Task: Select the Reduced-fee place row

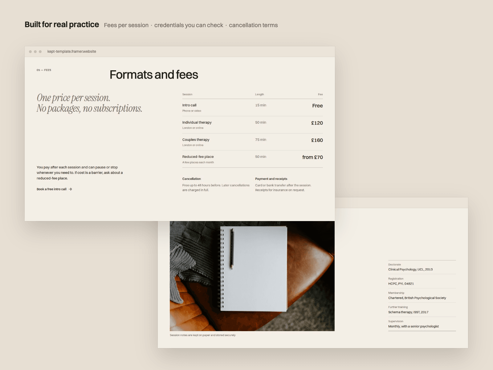Action: [x=252, y=159]
